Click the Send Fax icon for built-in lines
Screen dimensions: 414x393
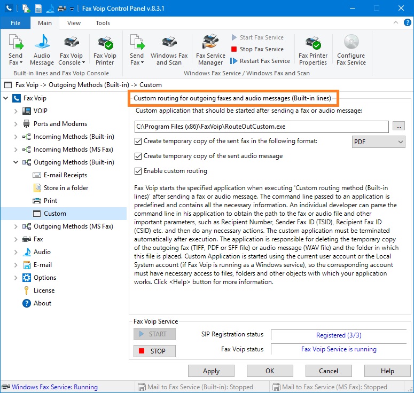15,49
